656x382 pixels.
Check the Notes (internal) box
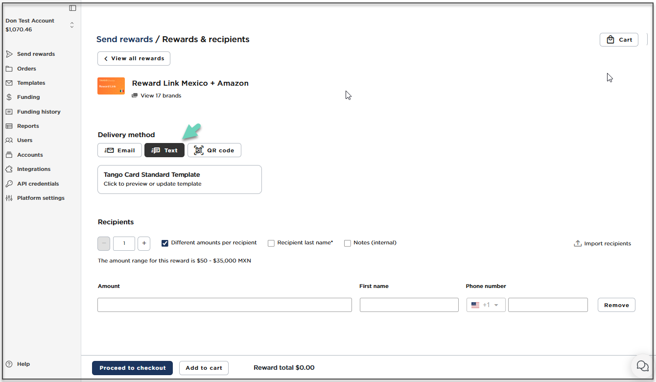point(348,243)
